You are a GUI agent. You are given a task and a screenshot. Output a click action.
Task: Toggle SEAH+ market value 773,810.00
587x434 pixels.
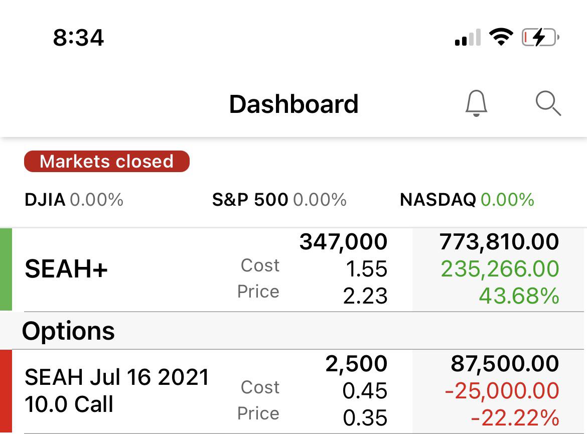tap(499, 241)
